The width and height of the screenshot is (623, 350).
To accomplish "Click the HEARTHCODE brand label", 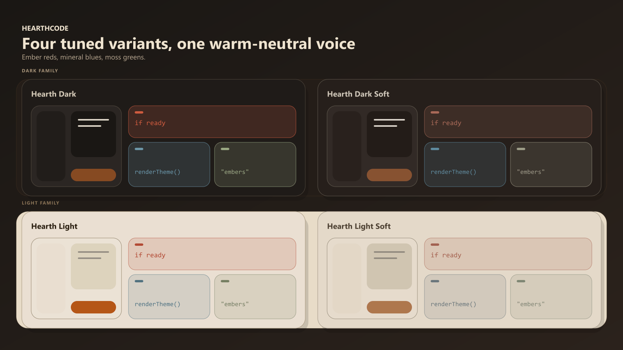I will point(45,28).
